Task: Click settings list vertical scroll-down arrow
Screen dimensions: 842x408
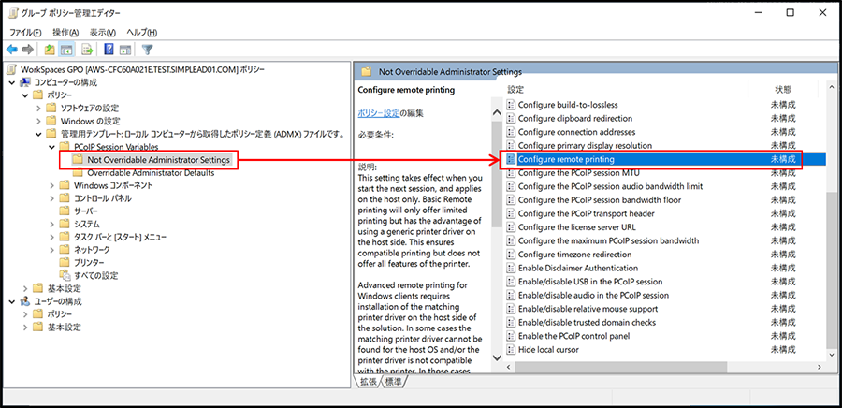Action: tap(832, 357)
